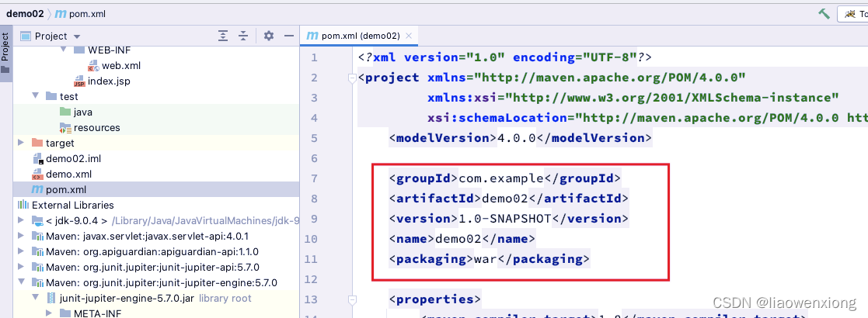Screen dimensions: 868x318
Task: Close the pom.xml (demo02) editor tab
Action: click(x=409, y=36)
